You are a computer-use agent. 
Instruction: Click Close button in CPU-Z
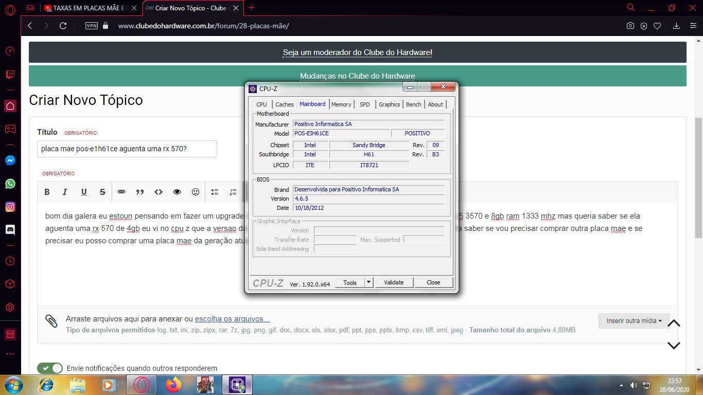pyautogui.click(x=434, y=282)
